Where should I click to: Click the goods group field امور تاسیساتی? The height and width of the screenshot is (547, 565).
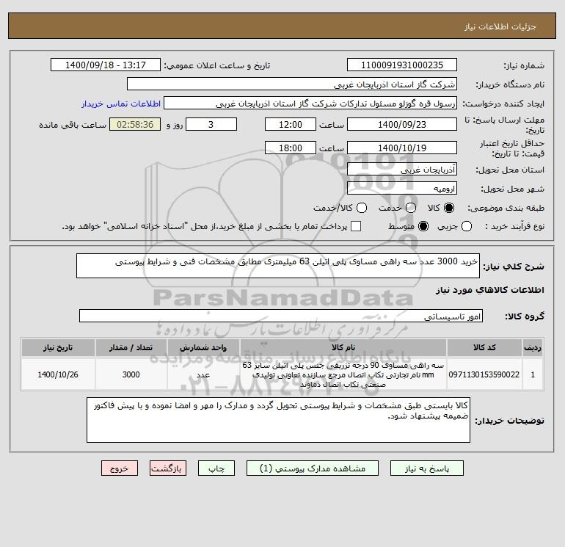click(281, 316)
